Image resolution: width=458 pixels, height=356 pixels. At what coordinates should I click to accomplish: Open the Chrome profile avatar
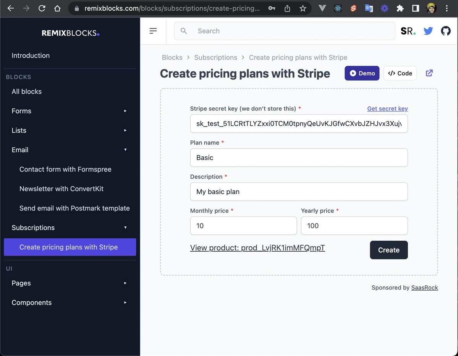[431, 8]
